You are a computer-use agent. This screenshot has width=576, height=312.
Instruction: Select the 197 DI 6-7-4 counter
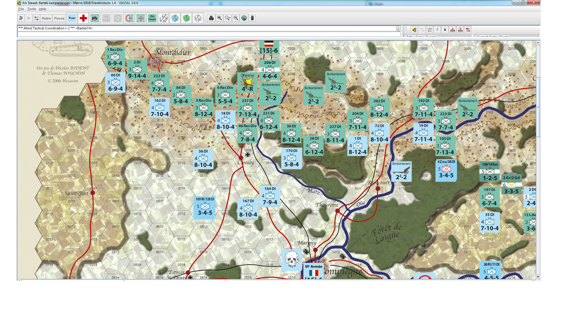pos(489,197)
